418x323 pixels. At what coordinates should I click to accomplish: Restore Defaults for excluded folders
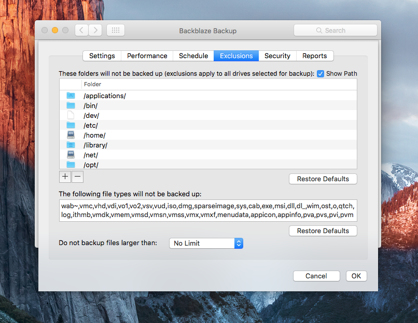pyautogui.click(x=323, y=179)
